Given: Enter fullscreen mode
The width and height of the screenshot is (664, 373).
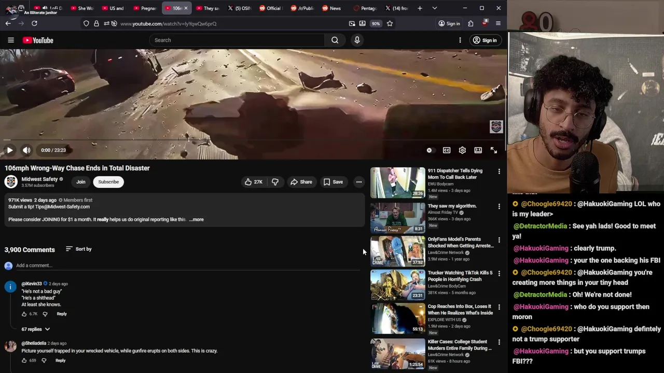Looking at the screenshot, I should click(494, 150).
